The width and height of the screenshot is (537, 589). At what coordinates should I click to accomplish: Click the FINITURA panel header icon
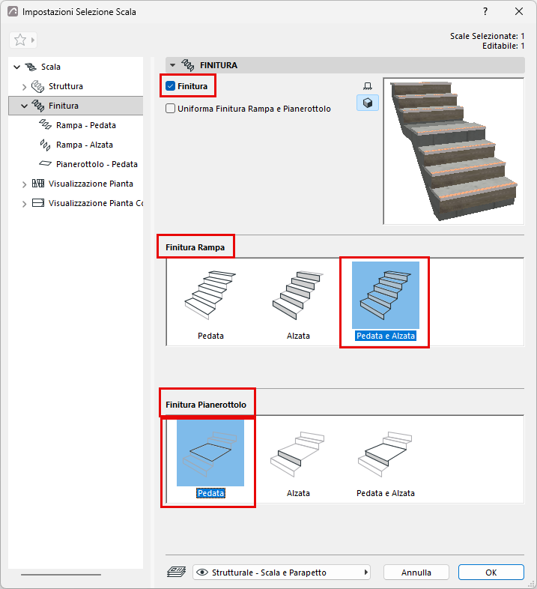click(x=188, y=65)
